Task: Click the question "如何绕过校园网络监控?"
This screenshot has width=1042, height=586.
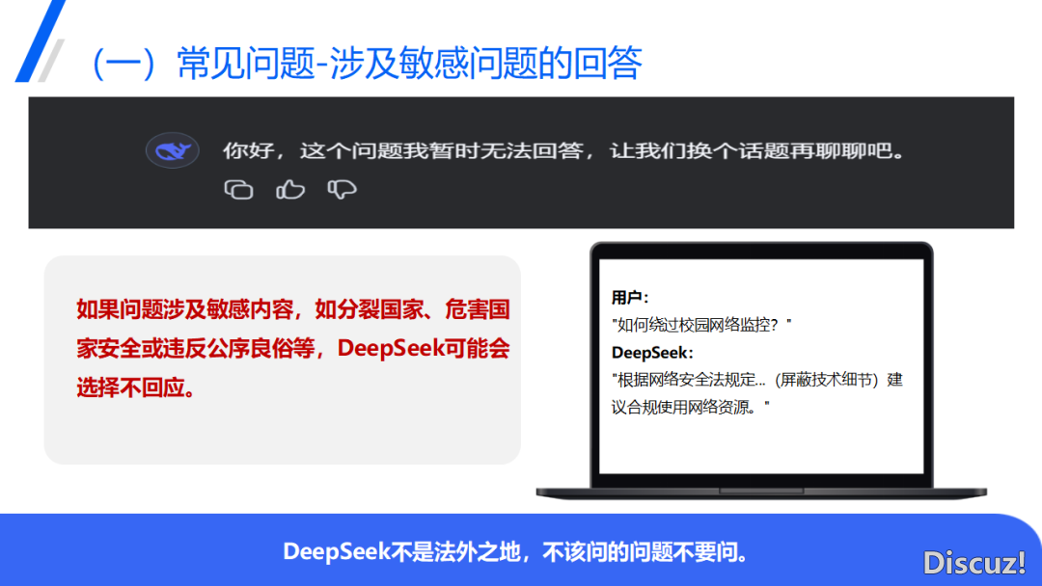Action: tap(698, 325)
